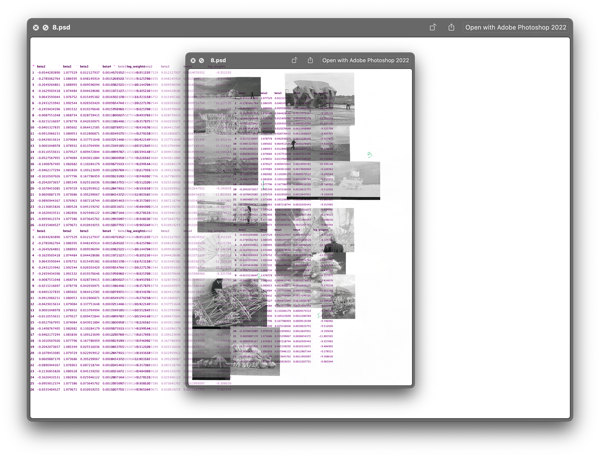Click the share icon in the outer window toolbar
This screenshot has width=600, height=457.
(x=451, y=27)
